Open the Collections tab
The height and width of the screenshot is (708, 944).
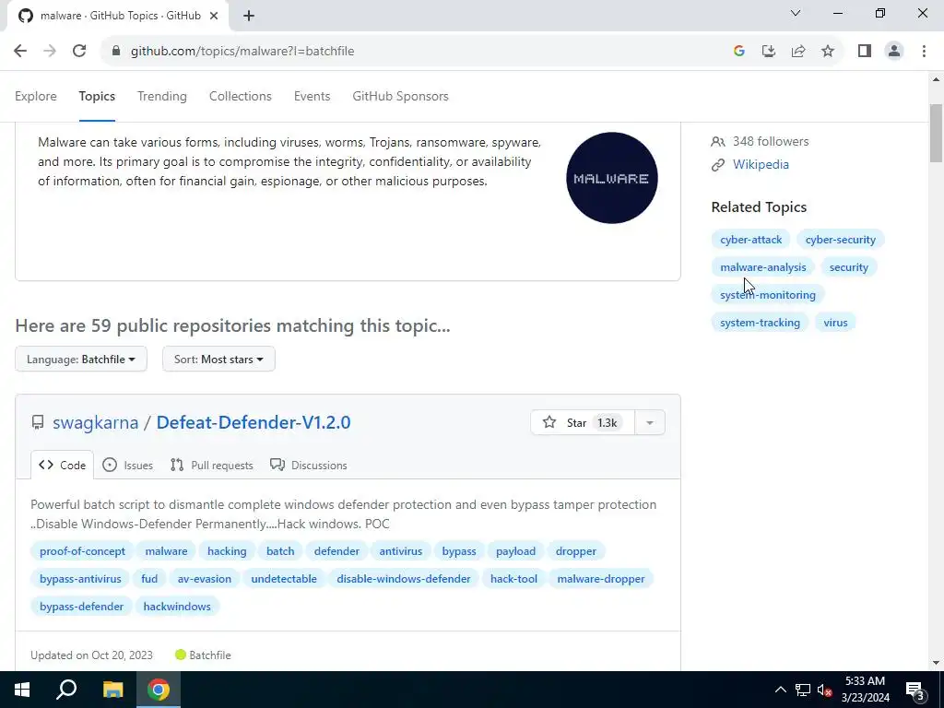(241, 96)
